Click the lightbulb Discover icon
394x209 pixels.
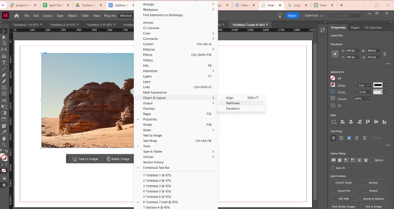point(280,16)
